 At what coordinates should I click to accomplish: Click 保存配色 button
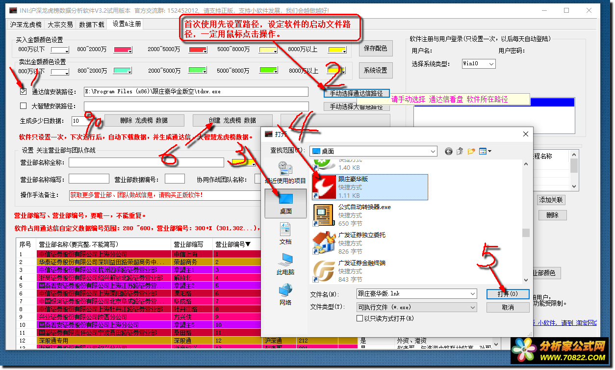coord(376,49)
